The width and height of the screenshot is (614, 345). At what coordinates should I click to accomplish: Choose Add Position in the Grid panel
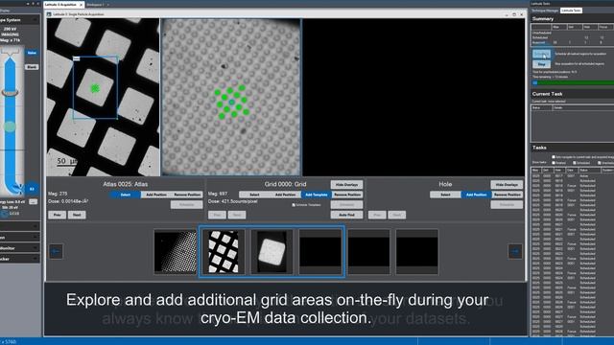coord(285,195)
